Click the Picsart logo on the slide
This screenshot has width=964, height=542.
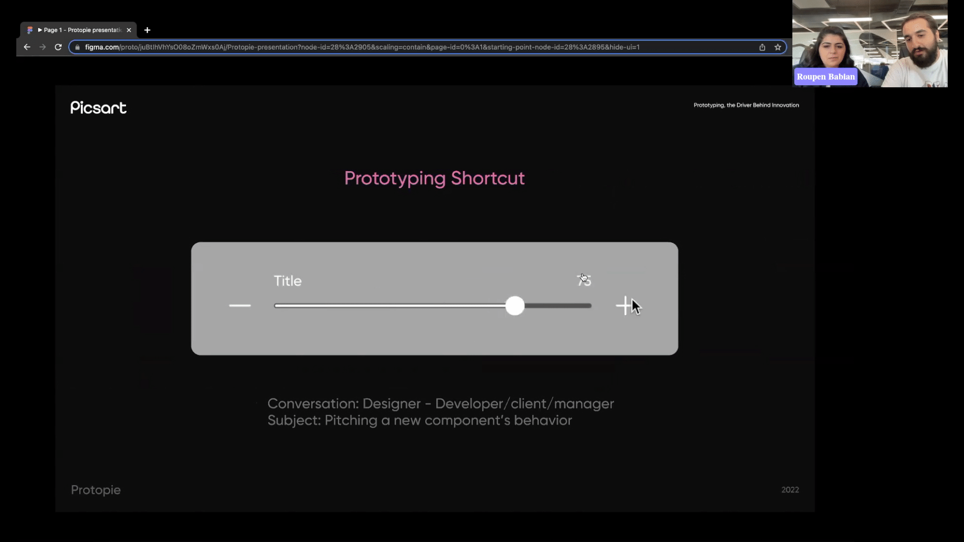[x=98, y=107]
